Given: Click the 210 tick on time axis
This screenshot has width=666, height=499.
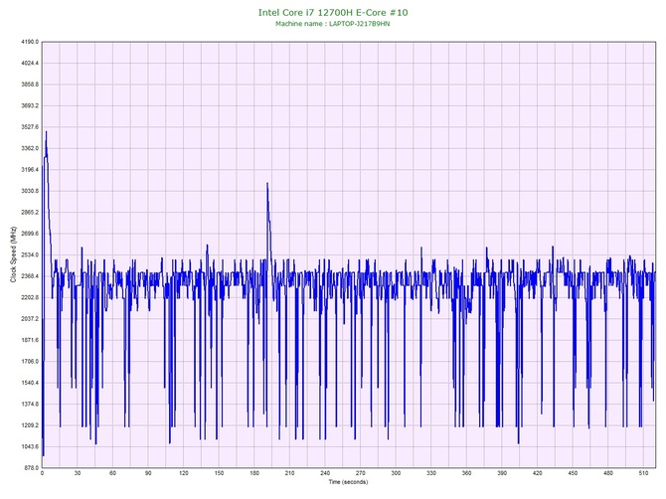Looking at the screenshot, I should pos(289,473).
